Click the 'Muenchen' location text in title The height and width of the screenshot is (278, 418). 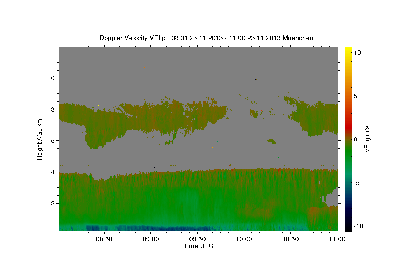pyautogui.click(x=298, y=38)
